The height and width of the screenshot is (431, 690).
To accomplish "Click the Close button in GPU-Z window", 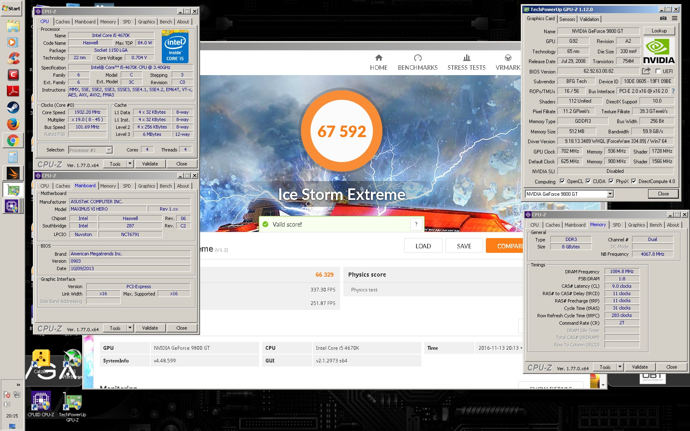I will tap(663, 194).
